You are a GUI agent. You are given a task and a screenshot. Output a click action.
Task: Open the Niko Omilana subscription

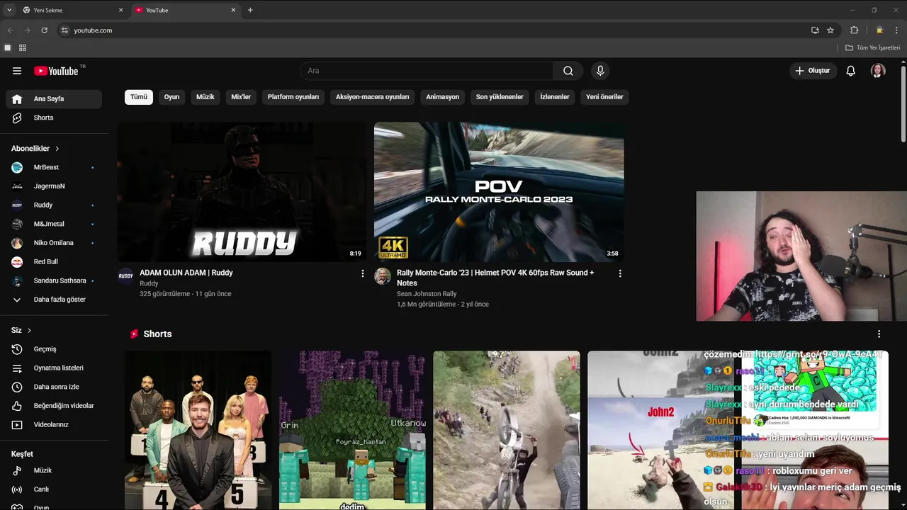coord(54,243)
